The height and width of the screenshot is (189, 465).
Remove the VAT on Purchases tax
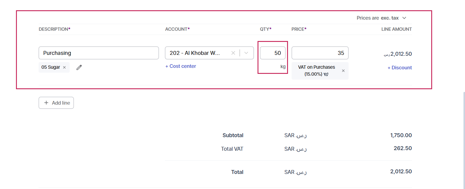pos(343,71)
